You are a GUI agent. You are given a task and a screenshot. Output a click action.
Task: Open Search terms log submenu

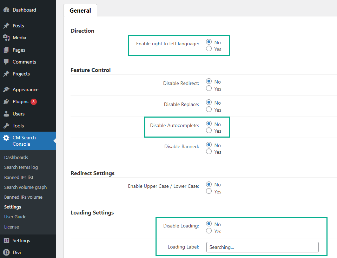[21, 167]
